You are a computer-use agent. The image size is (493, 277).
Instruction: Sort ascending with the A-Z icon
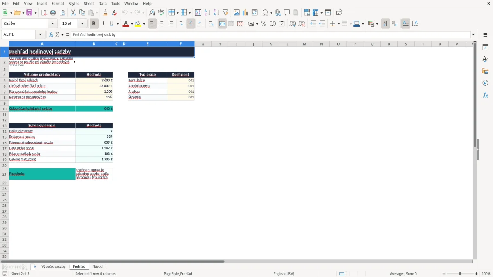(x=207, y=13)
